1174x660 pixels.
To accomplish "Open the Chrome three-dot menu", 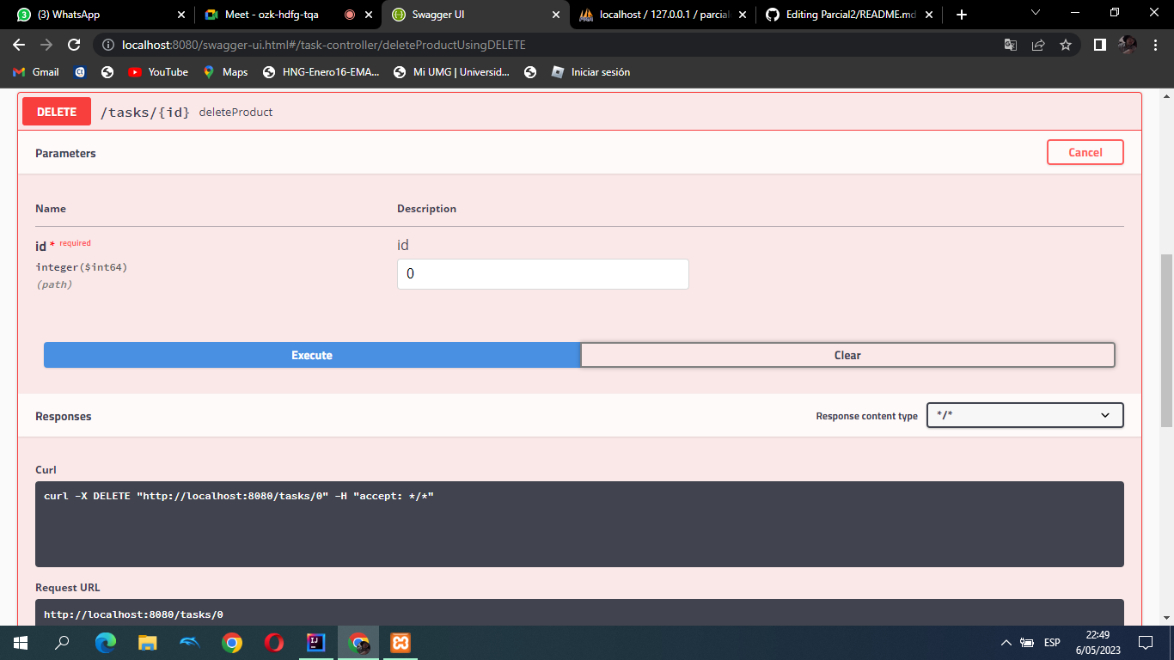I will tap(1156, 44).
